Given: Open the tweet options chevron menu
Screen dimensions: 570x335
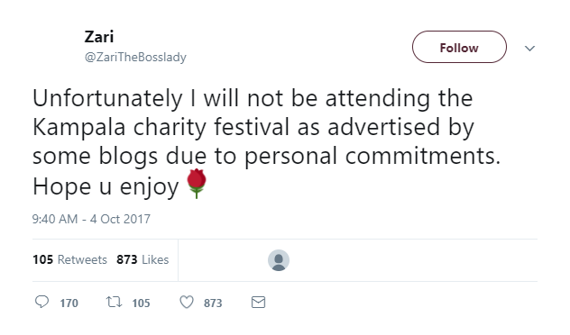Looking at the screenshot, I should tap(529, 48).
